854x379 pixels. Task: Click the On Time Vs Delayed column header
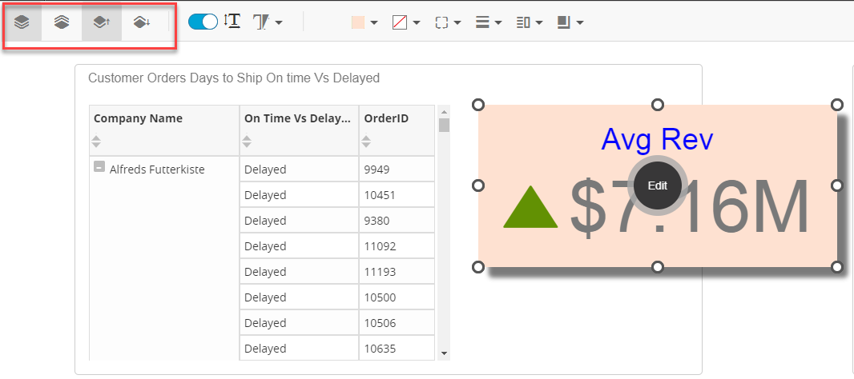pyautogui.click(x=297, y=118)
